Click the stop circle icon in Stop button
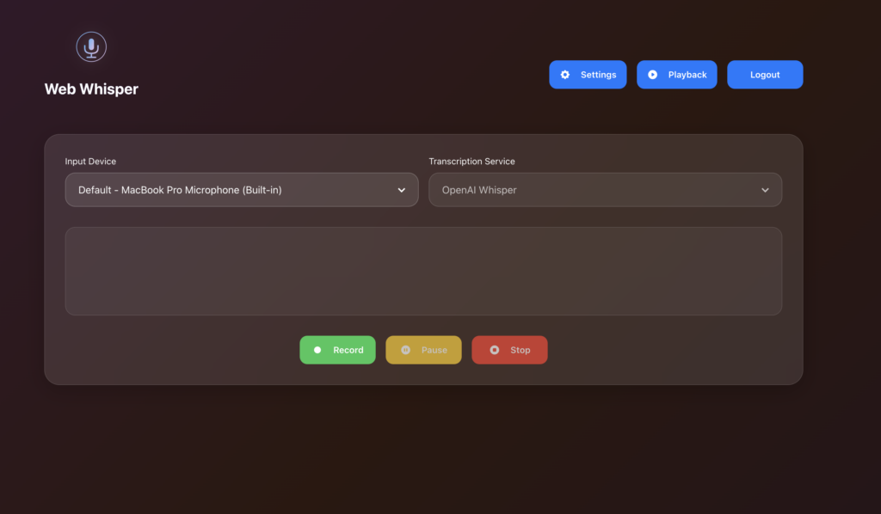 [x=495, y=350]
